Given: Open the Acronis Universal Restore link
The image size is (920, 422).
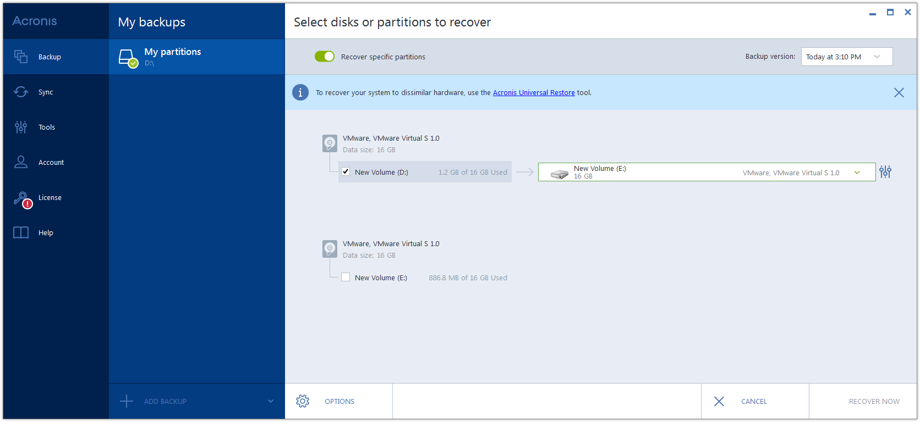Looking at the screenshot, I should point(533,92).
